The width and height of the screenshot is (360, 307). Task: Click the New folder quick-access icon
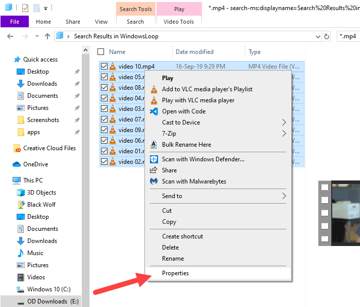point(36,8)
